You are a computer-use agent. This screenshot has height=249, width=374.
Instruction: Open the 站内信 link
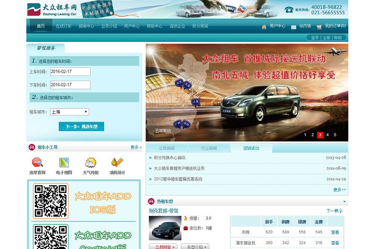[x=305, y=26]
